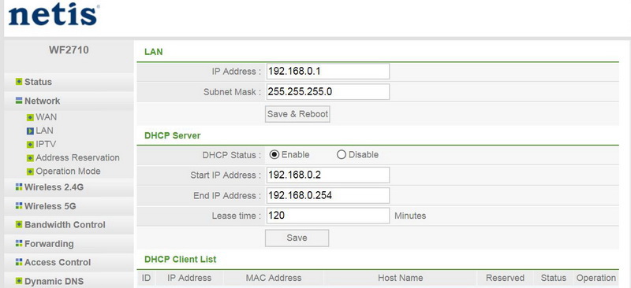Open Address Reservation page
The height and width of the screenshot is (288, 631).
[x=77, y=158]
